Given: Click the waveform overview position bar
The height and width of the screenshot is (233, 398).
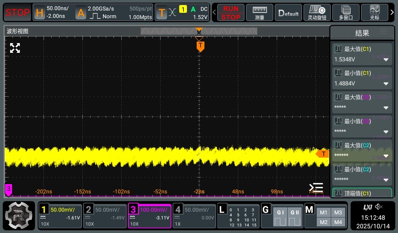Looking at the screenshot, I should pyautogui.click(x=199, y=31).
